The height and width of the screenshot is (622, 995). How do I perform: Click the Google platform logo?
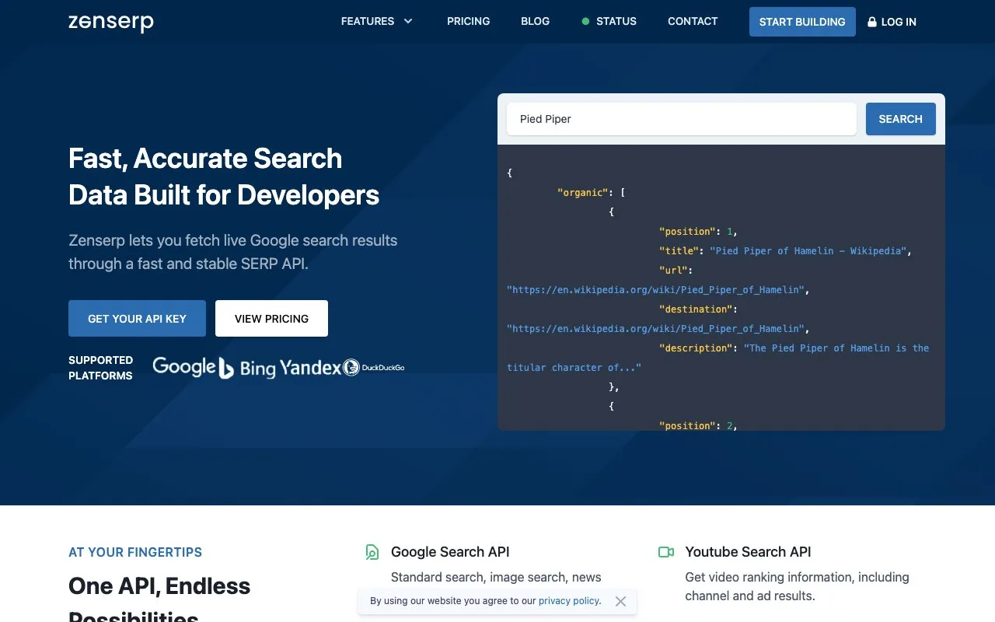pyautogui.click(x=184, y=367)
